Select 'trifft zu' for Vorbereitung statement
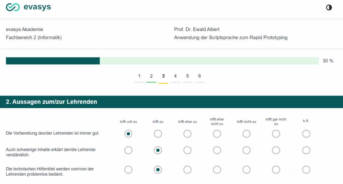The width and height of the screenshot is (343, 184). tap(158, 134)
